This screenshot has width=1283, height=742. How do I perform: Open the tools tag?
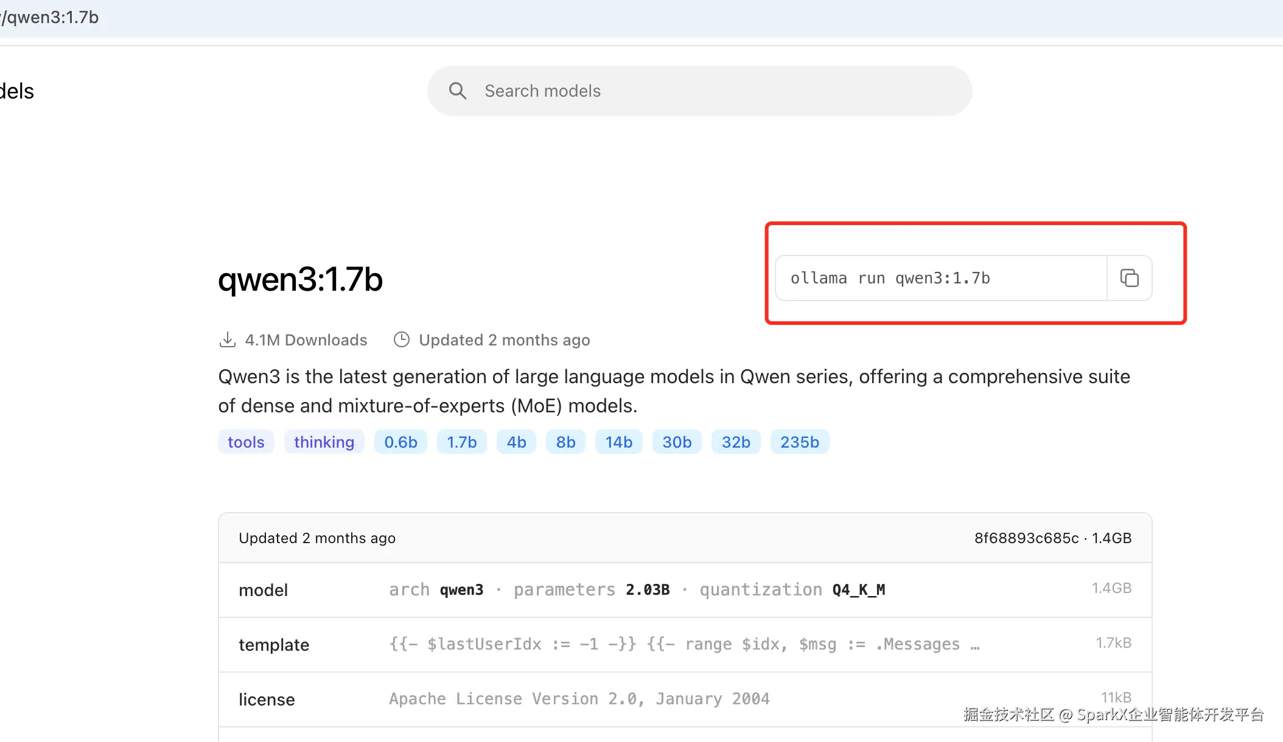click(x=246, y=442)
